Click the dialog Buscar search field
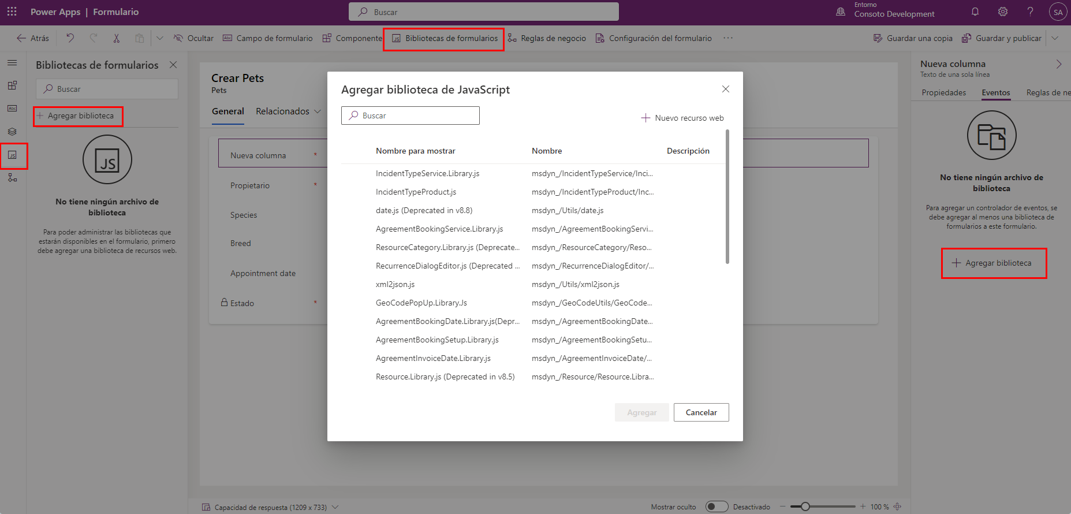Image resolution: width=1071 pixels, height=514 pixels. 411,116
